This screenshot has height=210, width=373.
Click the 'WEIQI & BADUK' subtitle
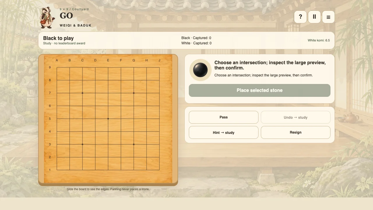tap(75, 25)
